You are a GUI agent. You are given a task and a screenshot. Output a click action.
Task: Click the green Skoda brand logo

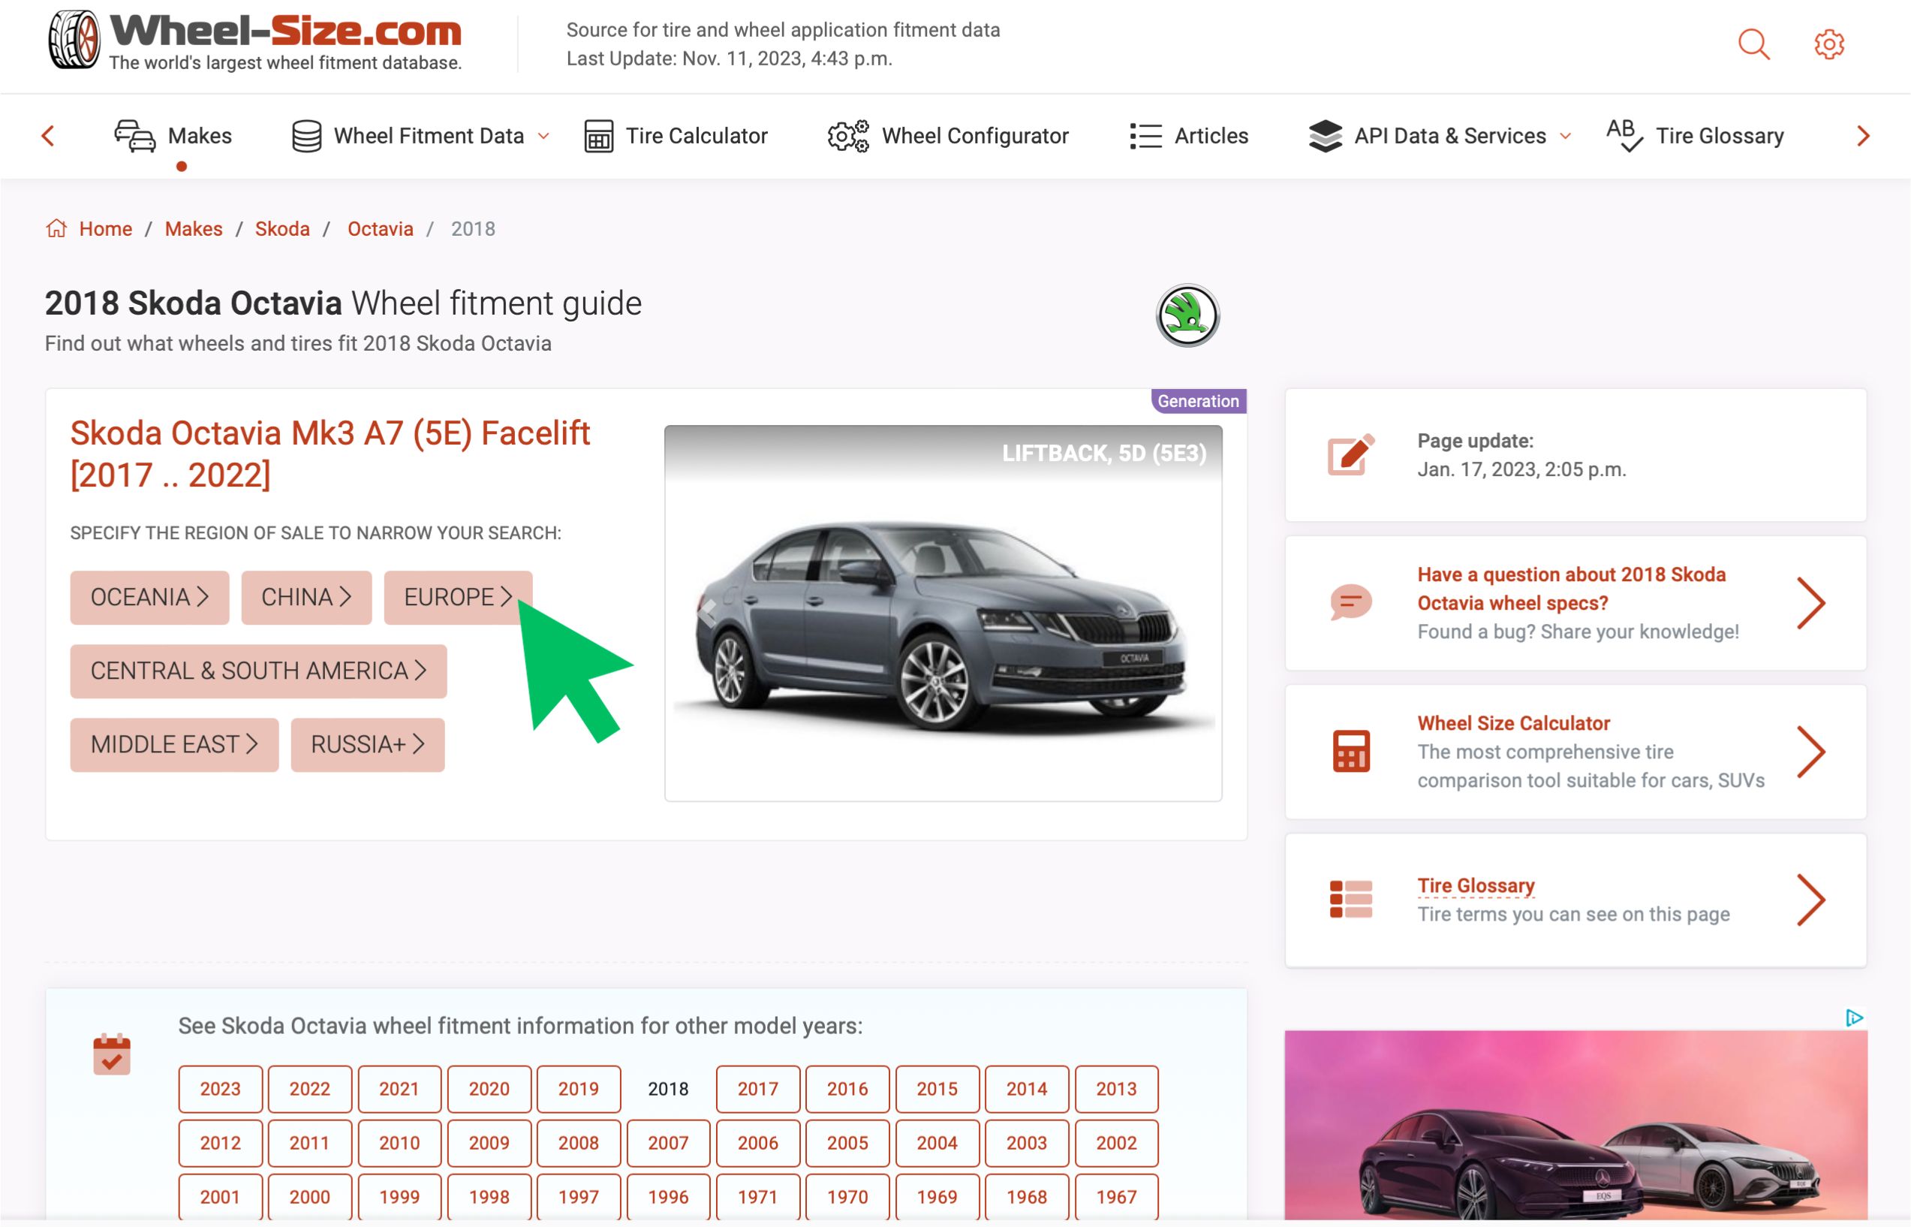click(x=1187, y=315)
